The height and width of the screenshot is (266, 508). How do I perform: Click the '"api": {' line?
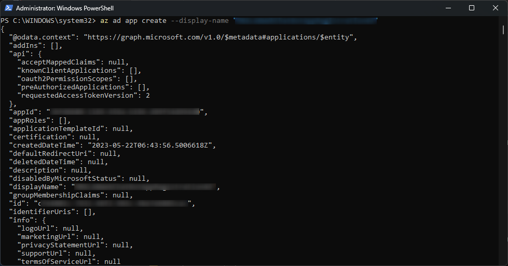coord(25,54)
